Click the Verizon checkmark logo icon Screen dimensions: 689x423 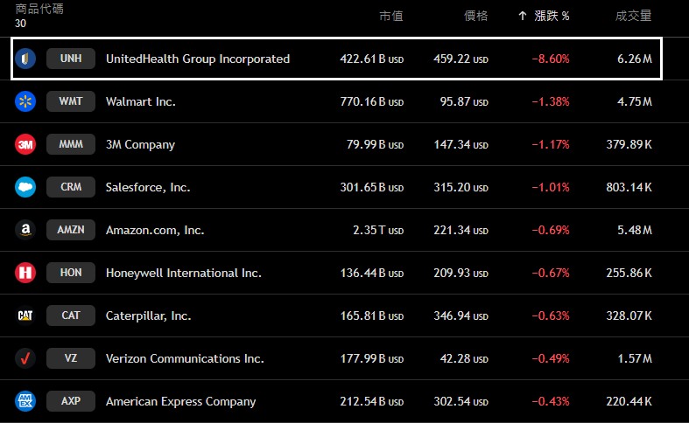coord(25,358)
